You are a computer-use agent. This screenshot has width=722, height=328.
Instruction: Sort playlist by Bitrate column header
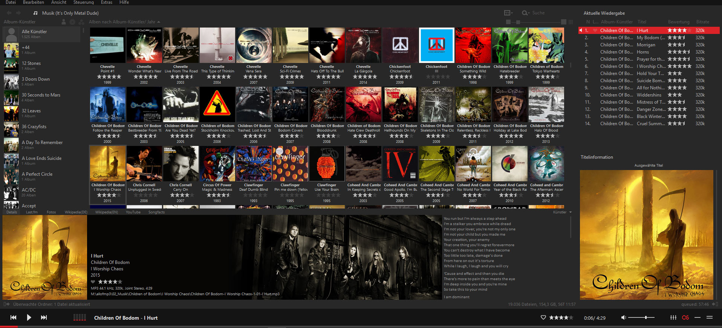(x=703, y=22)
